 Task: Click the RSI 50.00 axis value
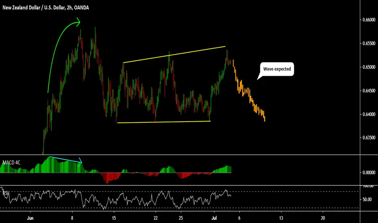point(367,199)
